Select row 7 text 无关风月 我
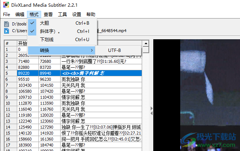 point(73,85)
